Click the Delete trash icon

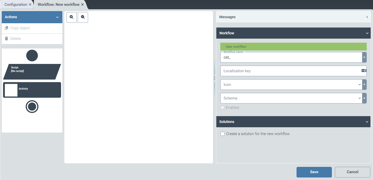[x=6, y=38]
